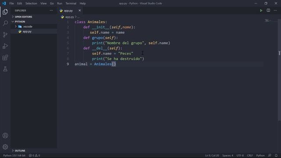Click the grupo method name
This screenshot has height=158, width=281.
(97, 38)
